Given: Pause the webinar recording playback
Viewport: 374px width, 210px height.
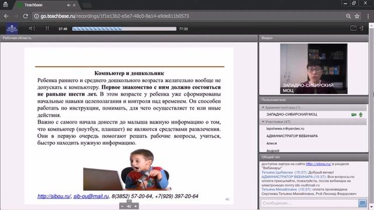Looking at the screenshot, I should pyautogui.click(x=47, y=29).
